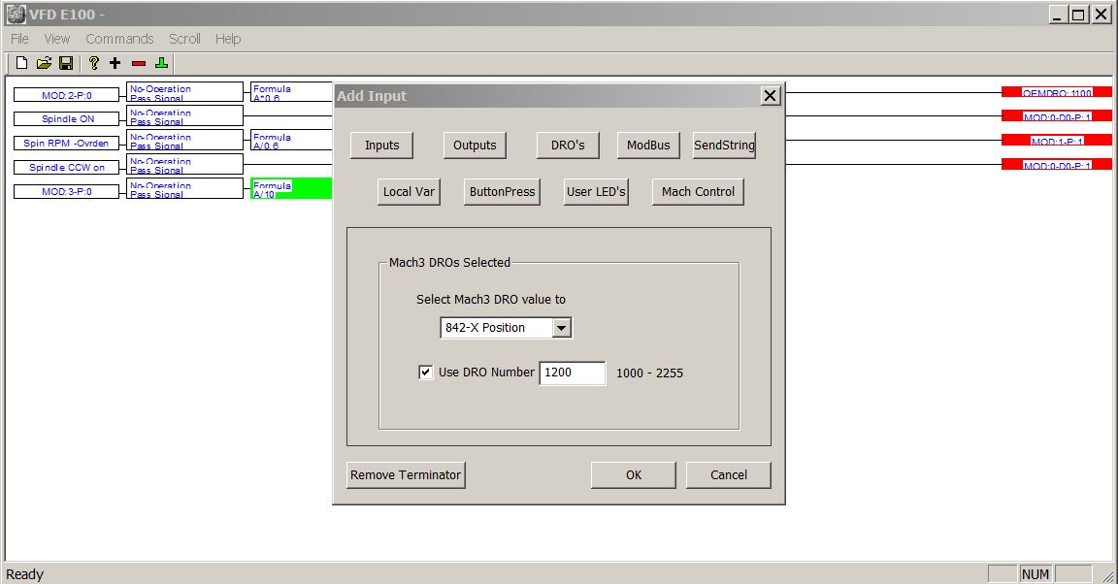
Task: Click the Outputs button
Action: tap(475, 146)
